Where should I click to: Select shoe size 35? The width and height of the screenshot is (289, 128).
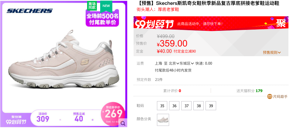[x=162, y=106]
